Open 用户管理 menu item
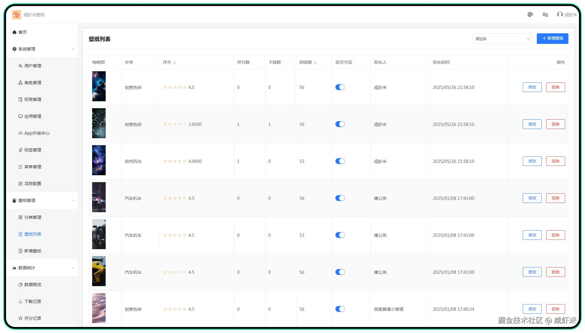This screenshot has width=585, height=333. [x=33, y=66]
